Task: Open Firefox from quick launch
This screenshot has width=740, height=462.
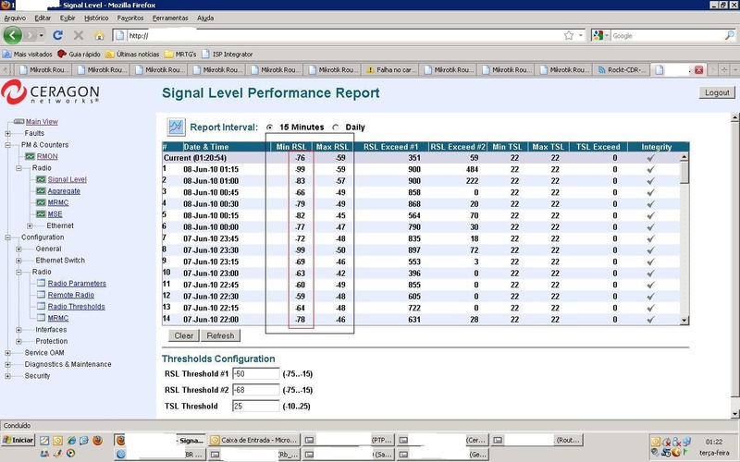Action: coord(98,441)
